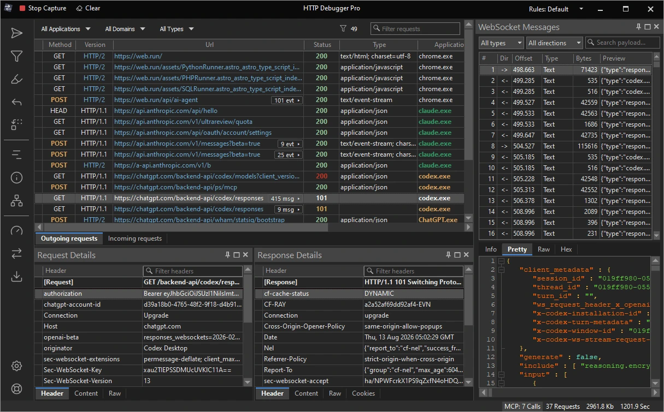The image size is (664, 412).
Task: Select the highlighter tool in left sidebar
Action: tap(16, 79)
